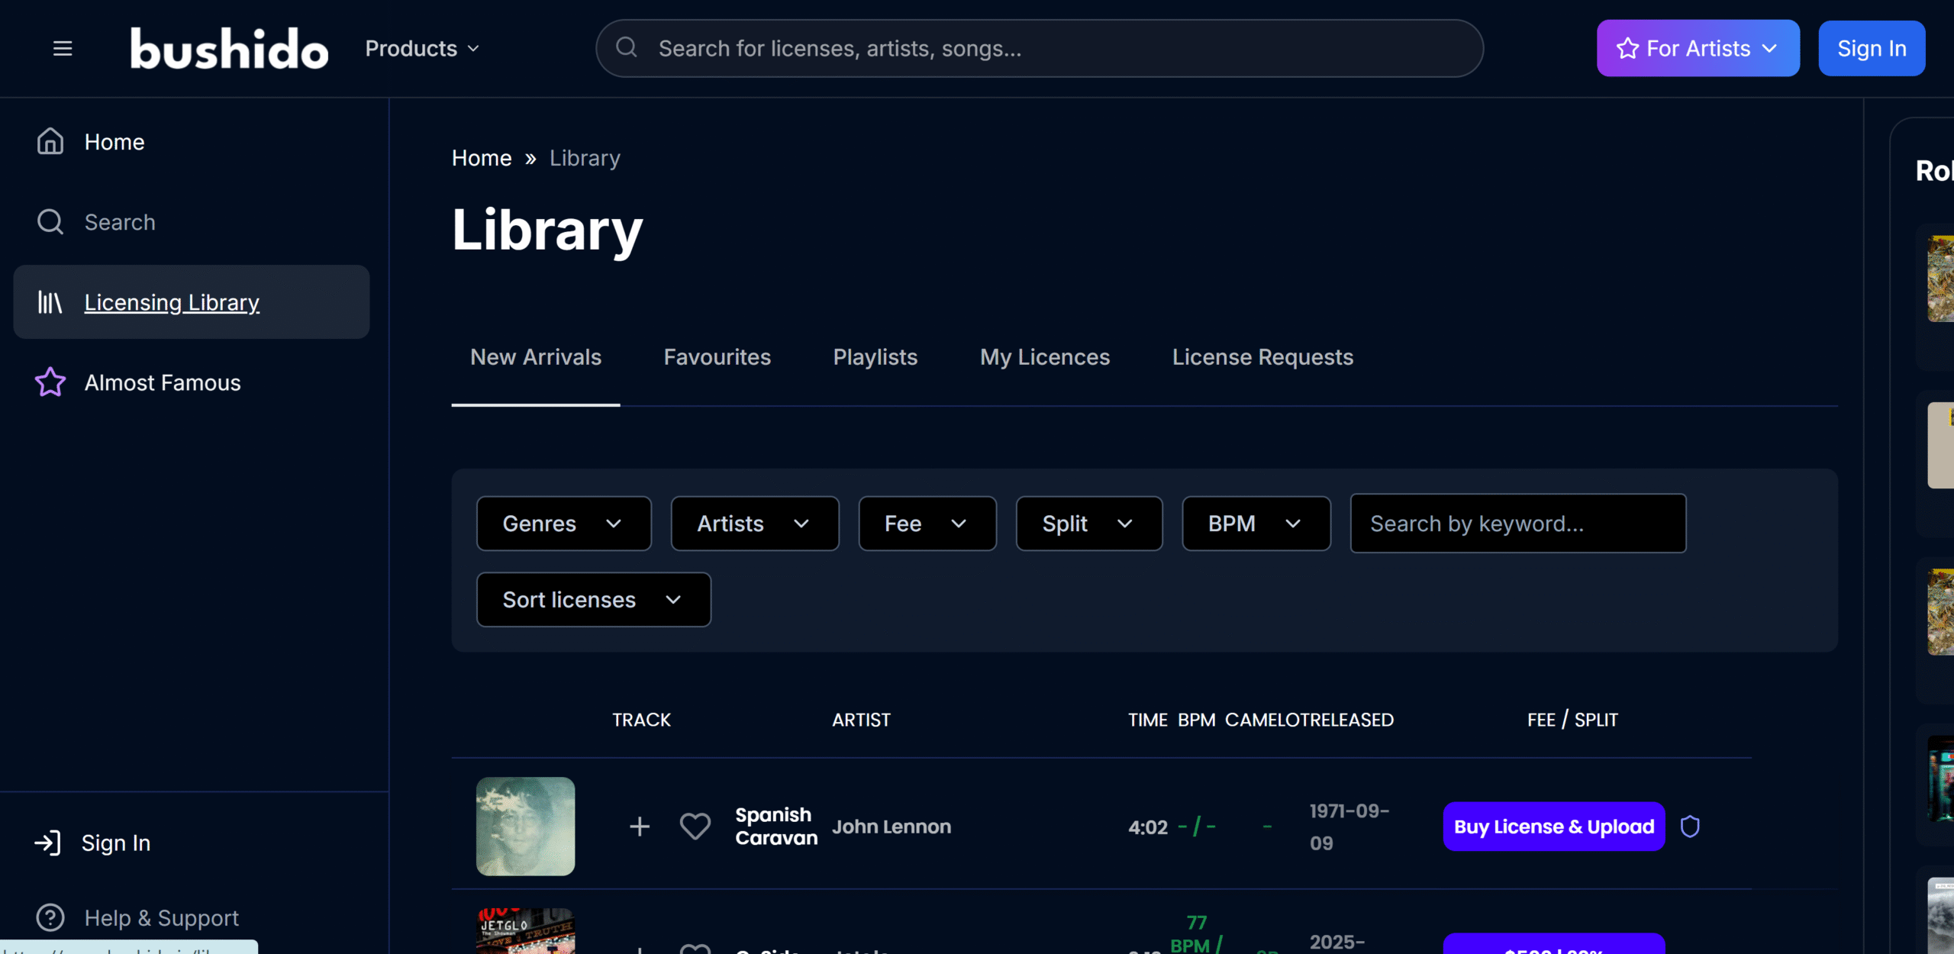Expand the Genres filter dropdown
The image size is (1954, 954).
click(563, 524)
